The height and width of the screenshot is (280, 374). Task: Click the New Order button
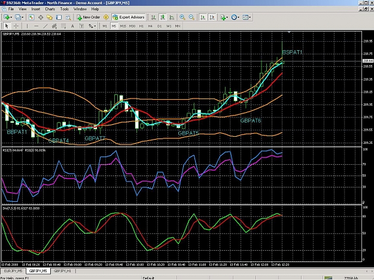(88, 17)
